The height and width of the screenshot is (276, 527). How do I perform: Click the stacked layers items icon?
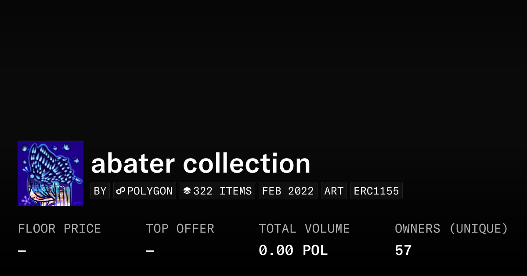click(x=187, y=191)
